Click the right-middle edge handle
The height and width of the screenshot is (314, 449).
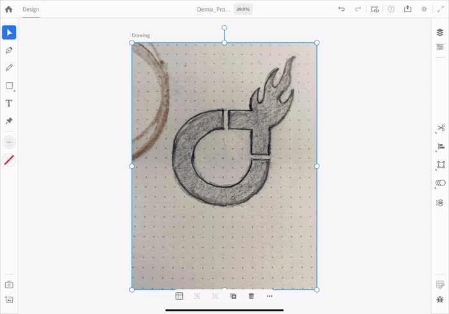tap(317, 166)
